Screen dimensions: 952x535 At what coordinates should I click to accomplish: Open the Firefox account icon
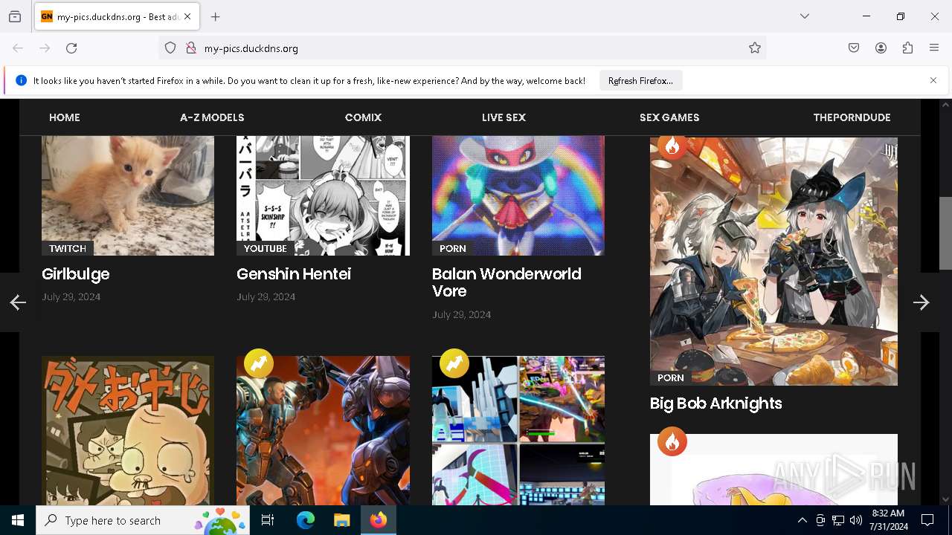coord(881,48)
